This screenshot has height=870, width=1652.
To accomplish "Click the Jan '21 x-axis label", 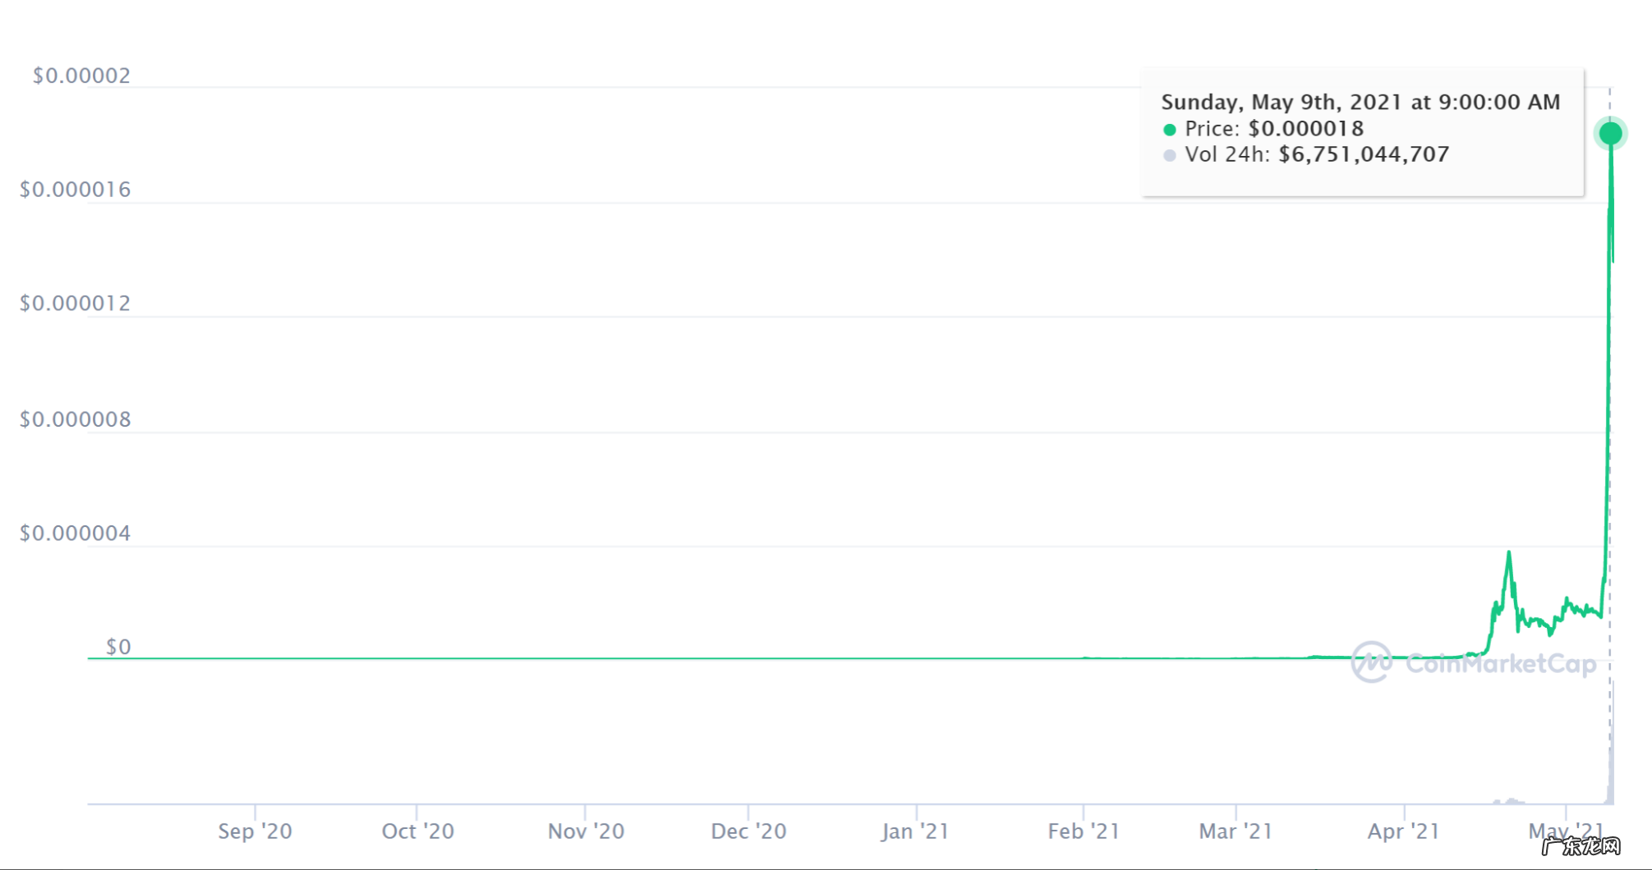I will click(915, 831).
